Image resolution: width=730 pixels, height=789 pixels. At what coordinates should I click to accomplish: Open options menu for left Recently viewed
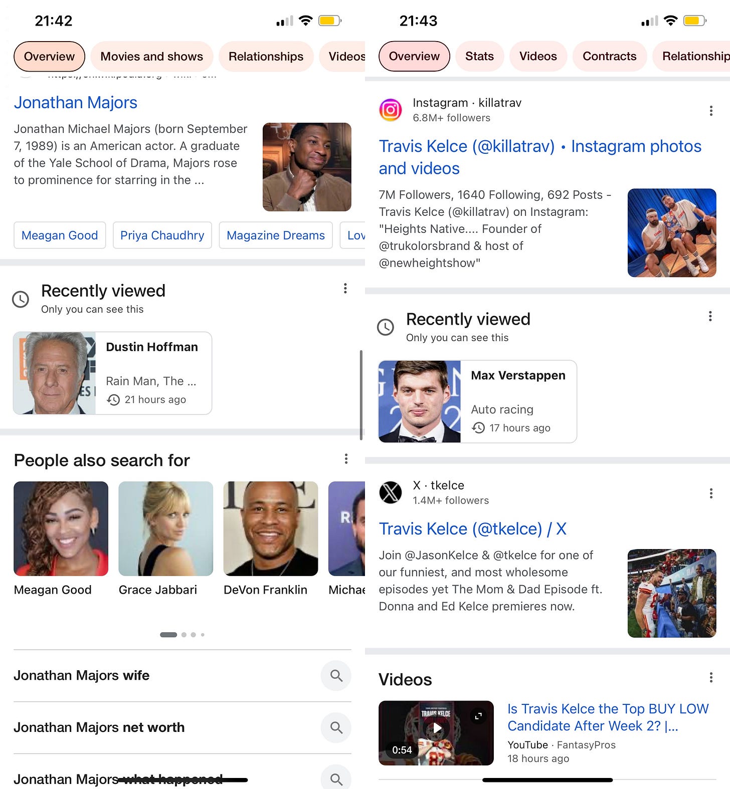pyautogui.click(x=345, y=289)
